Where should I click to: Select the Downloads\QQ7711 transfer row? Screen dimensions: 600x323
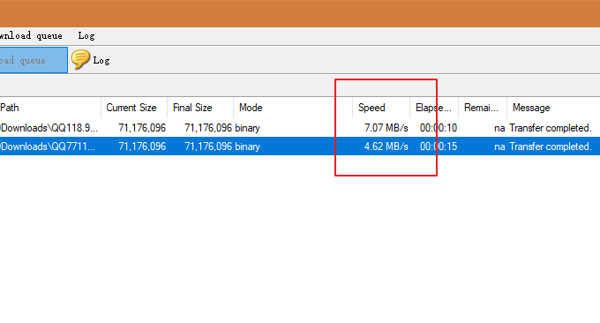300,146
